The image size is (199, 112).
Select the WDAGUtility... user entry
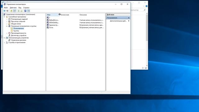54,23
